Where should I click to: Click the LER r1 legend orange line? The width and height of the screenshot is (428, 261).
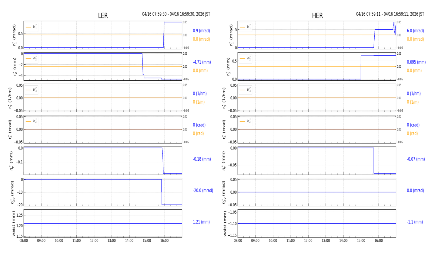pos(28,27)
